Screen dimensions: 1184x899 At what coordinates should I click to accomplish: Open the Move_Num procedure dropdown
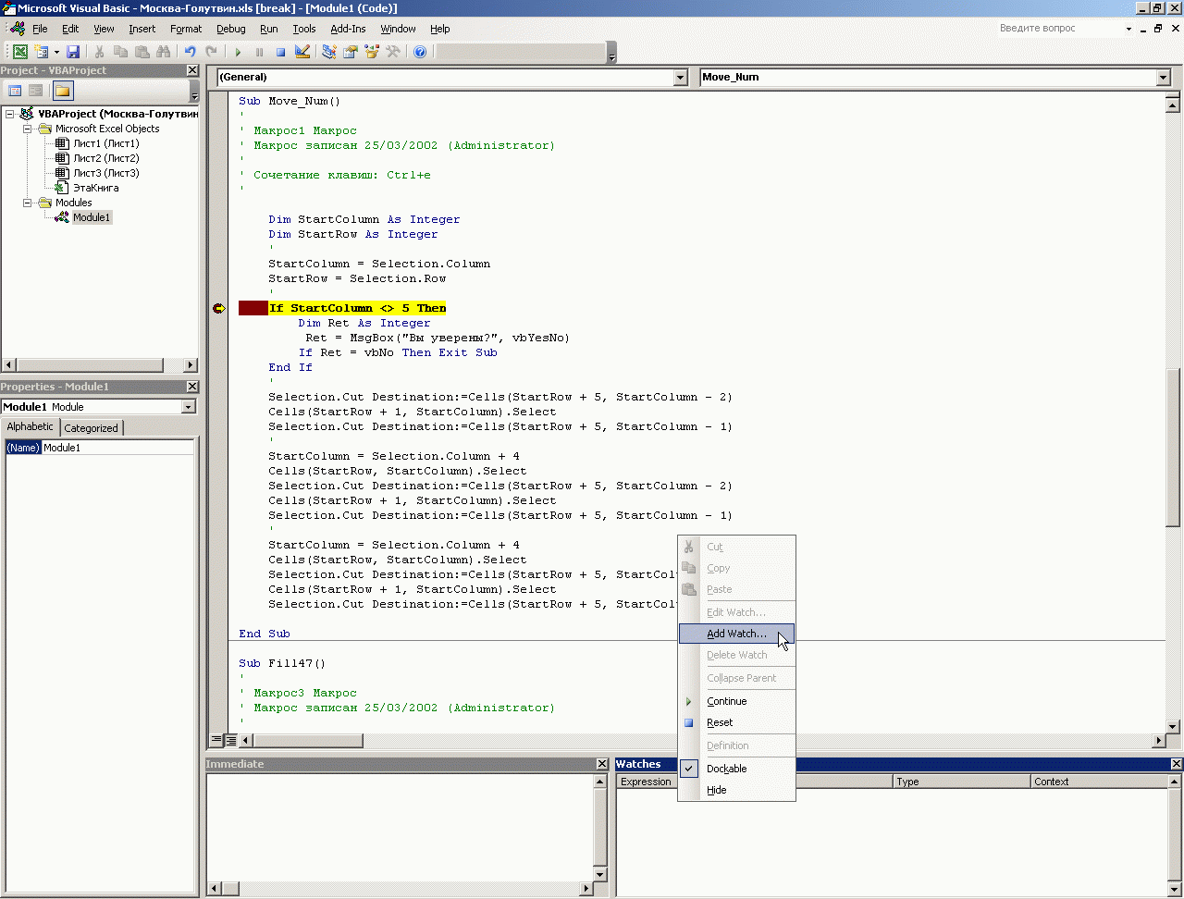(x=1164, y=78)
